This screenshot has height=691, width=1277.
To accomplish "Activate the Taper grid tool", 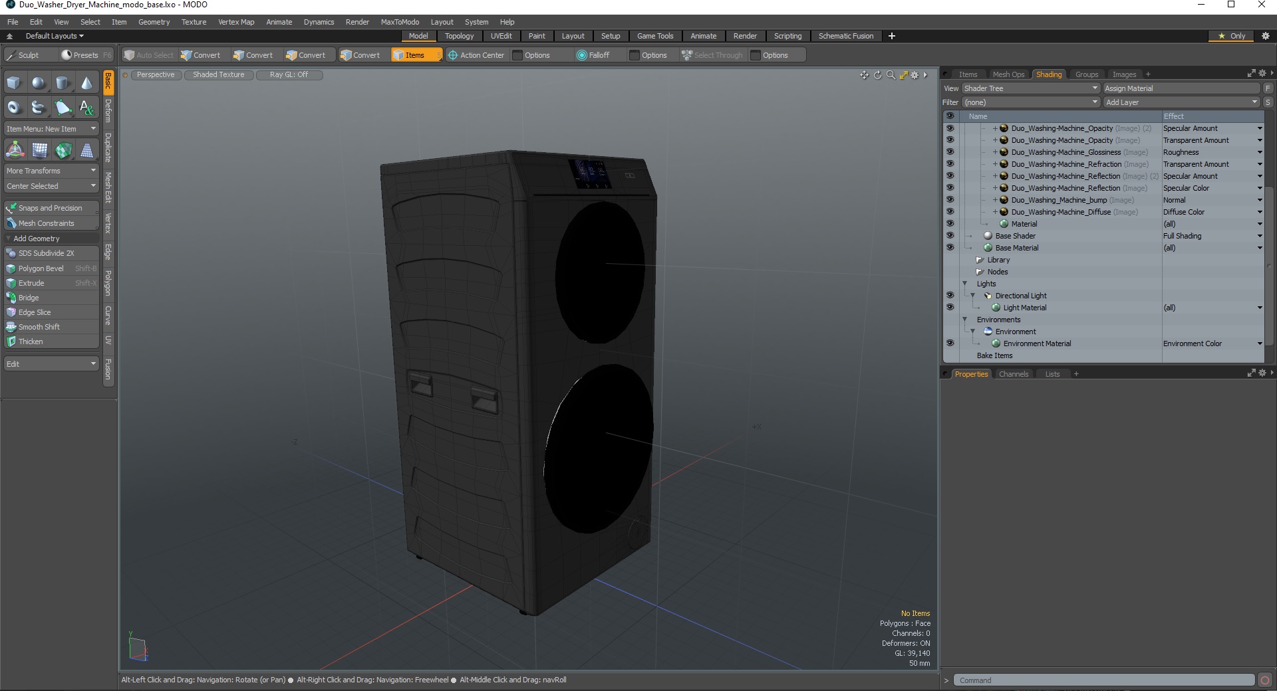I will (x=87, y=150).
